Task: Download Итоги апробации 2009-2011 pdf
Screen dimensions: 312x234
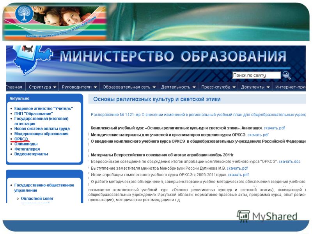Action: [x=238, y=175]
